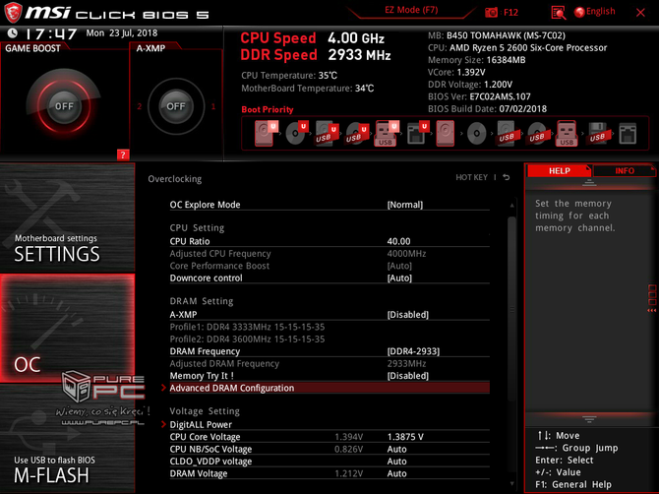Switch to the INFO tab
659x494 pixels.
tap(625, 170)
